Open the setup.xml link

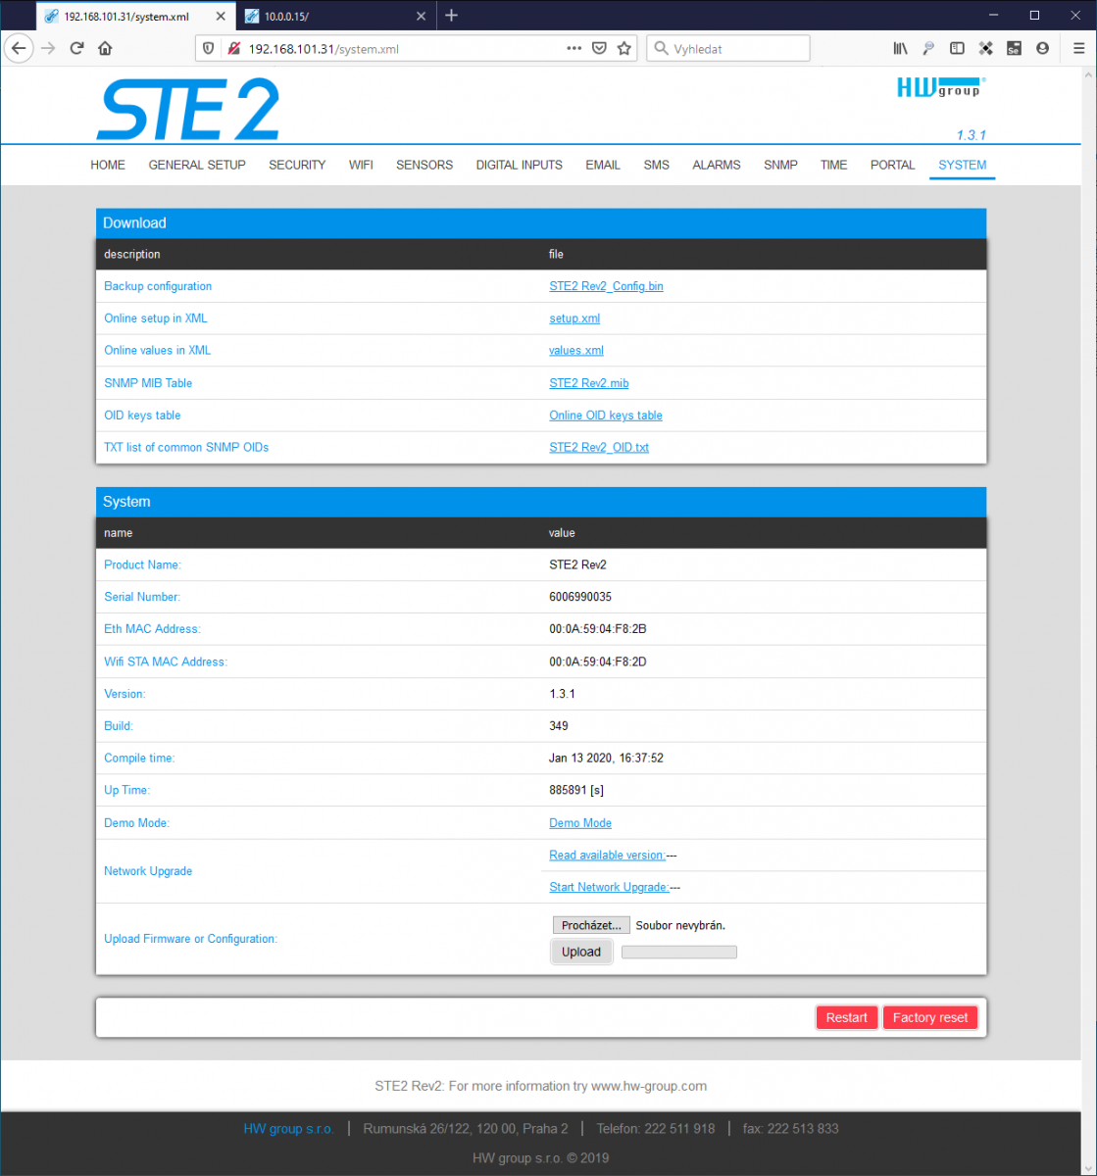pos(574,318)
